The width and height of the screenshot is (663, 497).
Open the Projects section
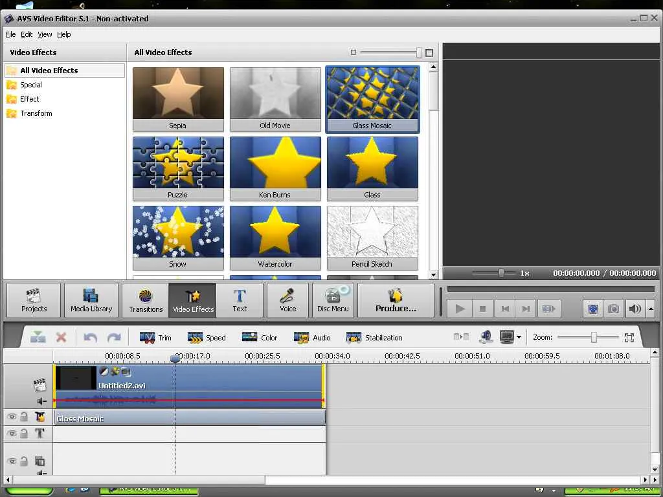(34, 300)
